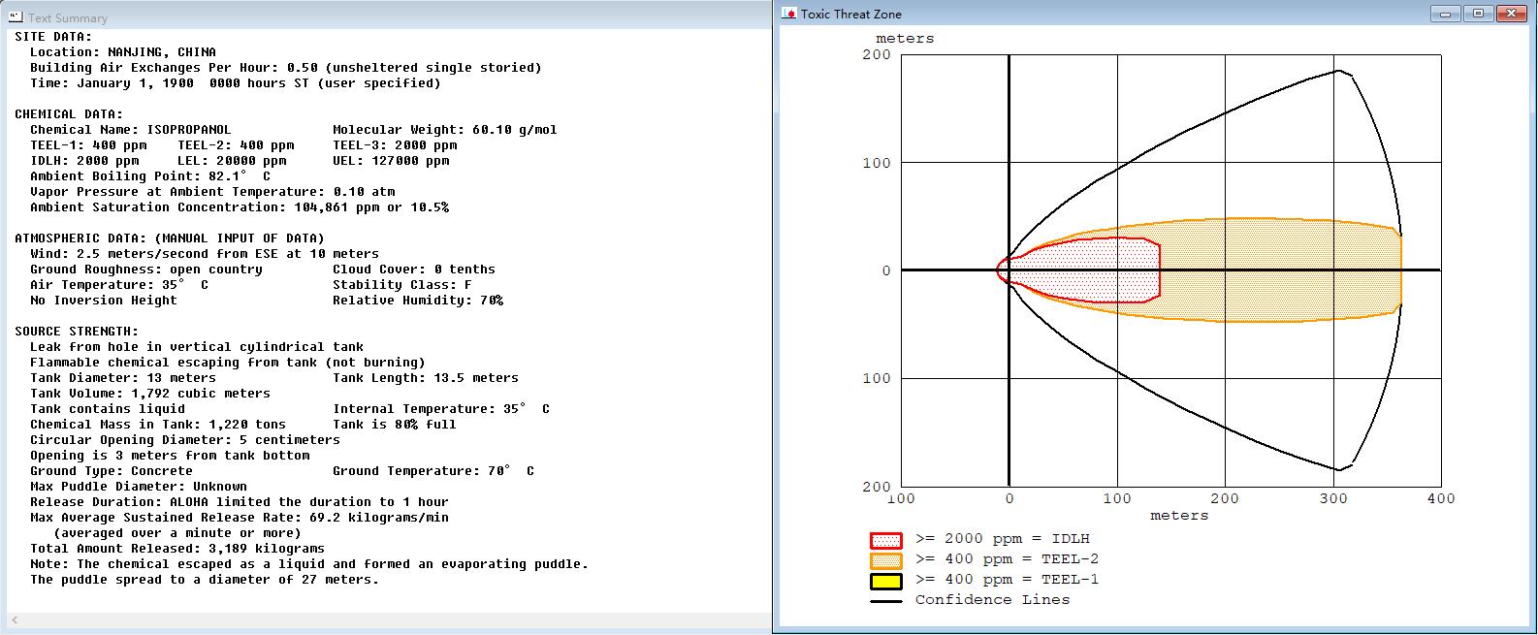Click 'Molecular Weight: 60.10 g/mol' text
The width and height of the screenshot is (1538, 635).
click(445, 130)
